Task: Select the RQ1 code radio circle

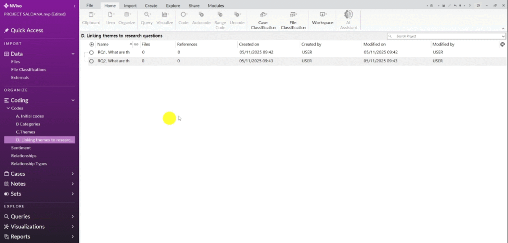Action: 91,52
